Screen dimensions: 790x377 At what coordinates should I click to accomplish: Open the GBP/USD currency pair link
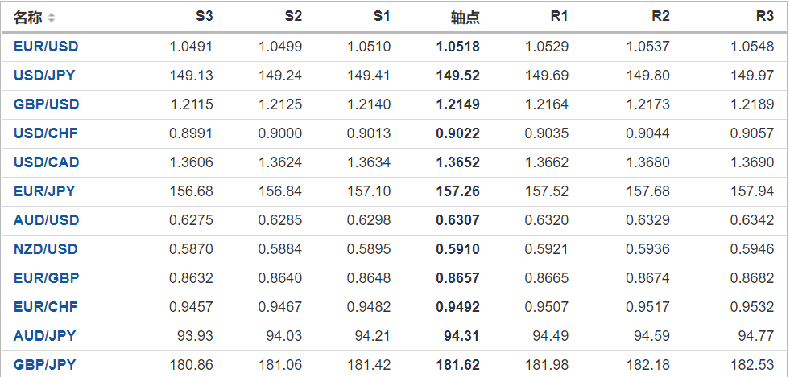(x=46, y=104)
